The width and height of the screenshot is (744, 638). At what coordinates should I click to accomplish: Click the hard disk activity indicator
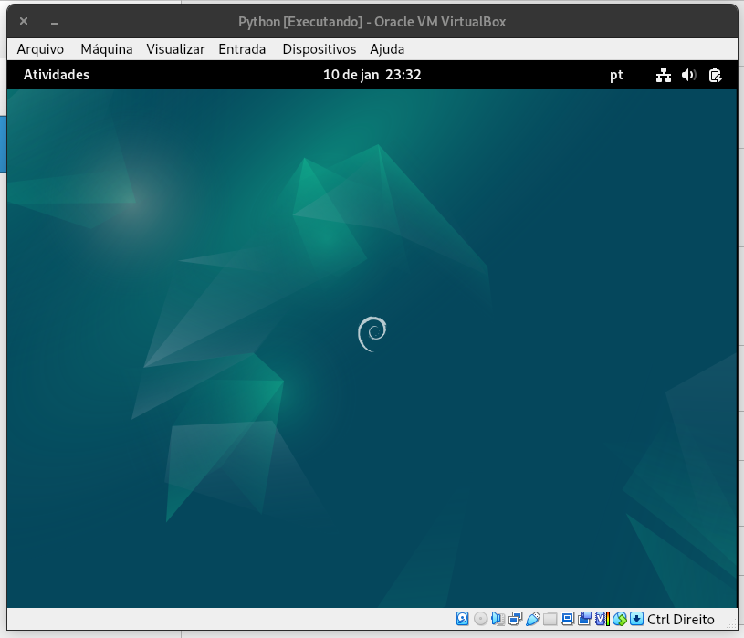click(x=463, y=619)
